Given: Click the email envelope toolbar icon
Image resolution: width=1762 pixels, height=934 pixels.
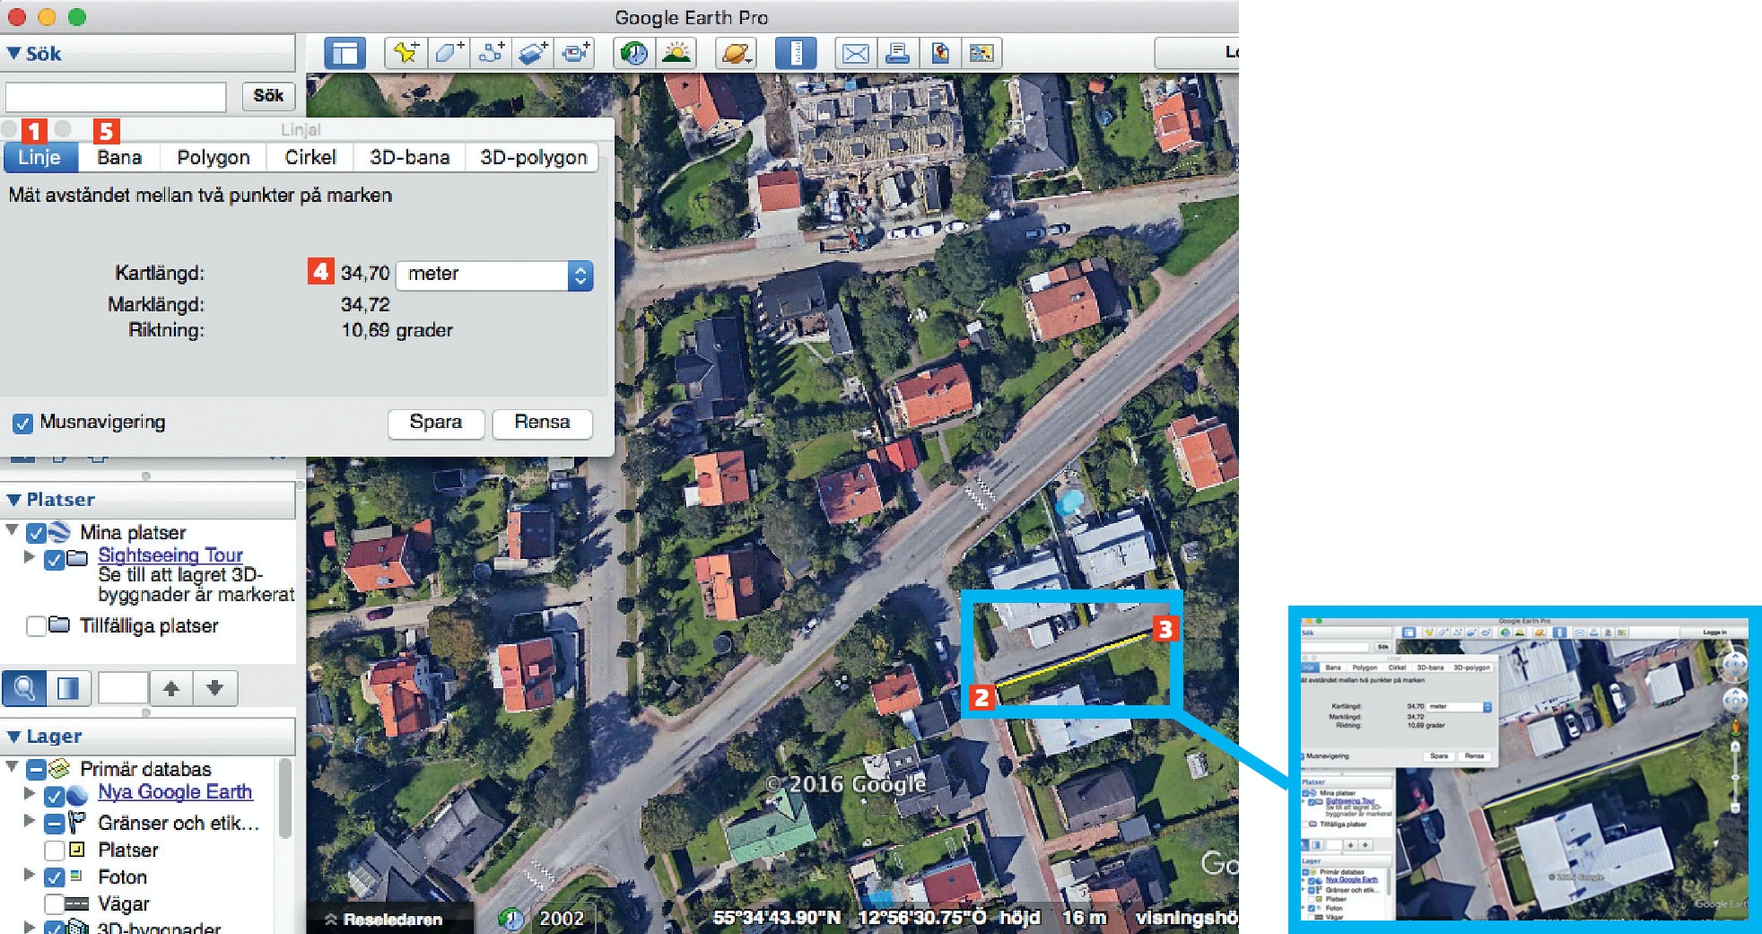Looking at the screenshot, I should [854, 53].
